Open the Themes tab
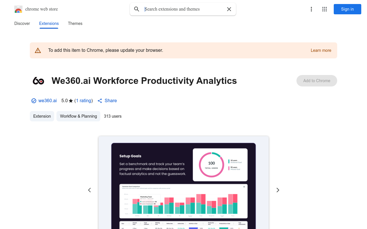Image resolution: width=367 pixels, height=229 pixels. [75, 23]
